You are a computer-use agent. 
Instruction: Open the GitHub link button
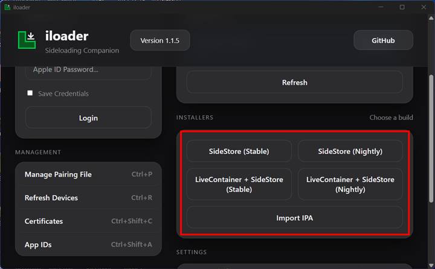tap(383, 40)
